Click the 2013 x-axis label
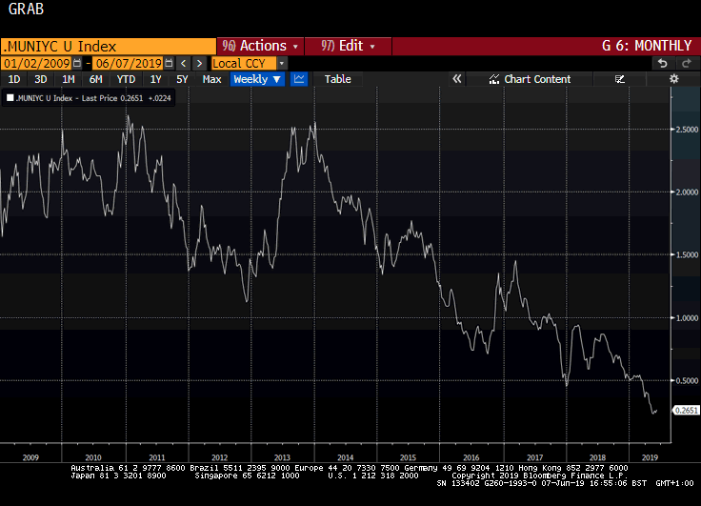Viewport: 701px width, 506px height. coord(282,457)
